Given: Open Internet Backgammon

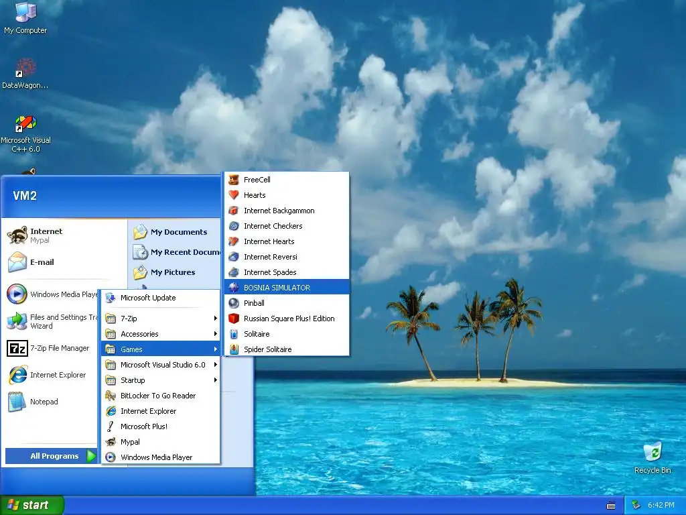Looking at the screenshot, I should pyautogui.click(x=287, y=211).
